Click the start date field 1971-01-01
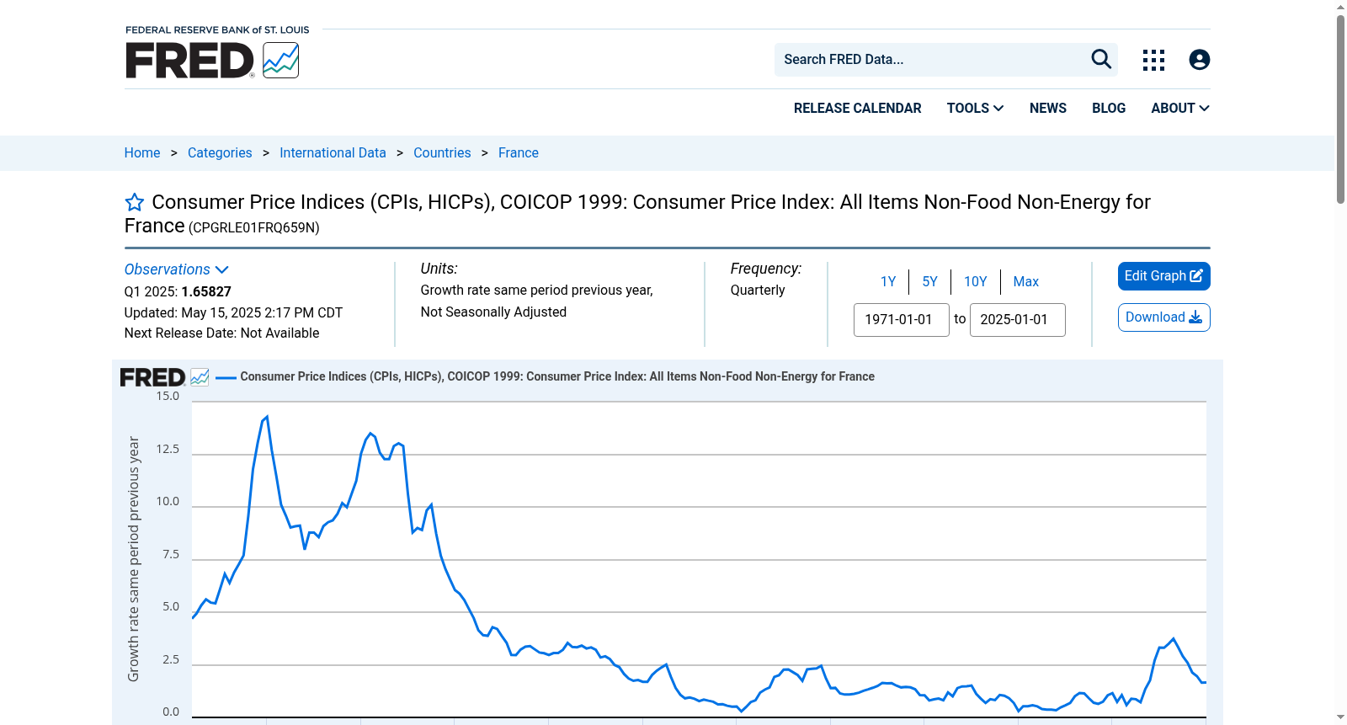This screenshot has width=1347, height=725. coord(902,320)
